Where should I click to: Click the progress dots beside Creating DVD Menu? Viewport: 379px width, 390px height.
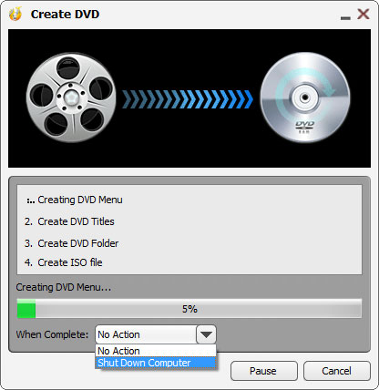pyautogui.click(x=30, y=200)
